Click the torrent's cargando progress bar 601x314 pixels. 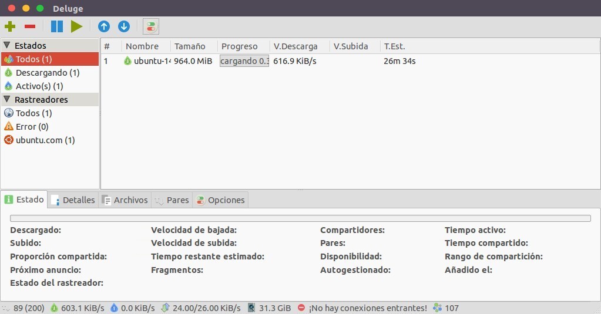coord(244,61)
